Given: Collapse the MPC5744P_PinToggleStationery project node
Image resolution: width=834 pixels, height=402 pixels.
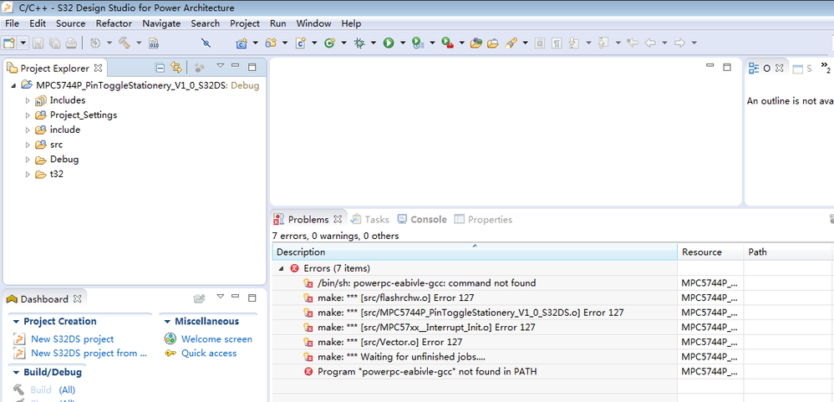Looking at the screenshot, I should (13, 85).
